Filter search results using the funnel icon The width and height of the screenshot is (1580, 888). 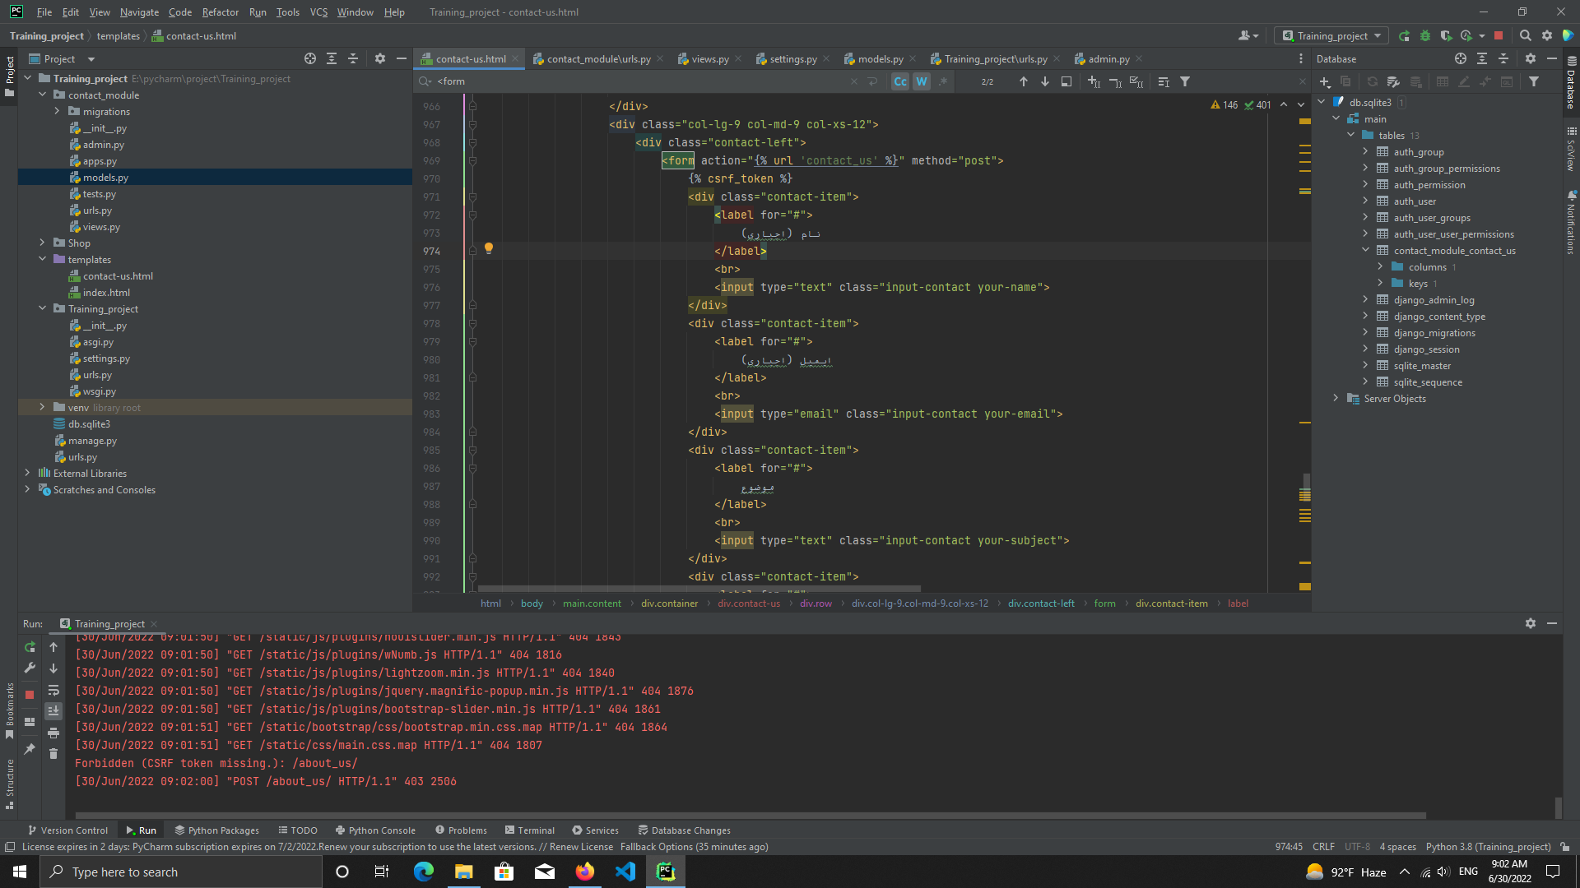[1185, 81]
